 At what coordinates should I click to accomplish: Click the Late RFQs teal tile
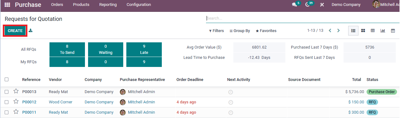(144, 50)
